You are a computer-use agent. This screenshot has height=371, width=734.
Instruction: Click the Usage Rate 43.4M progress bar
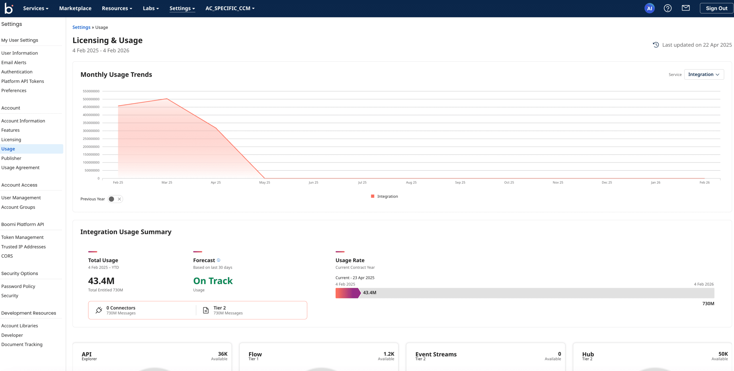coord(525,293)
